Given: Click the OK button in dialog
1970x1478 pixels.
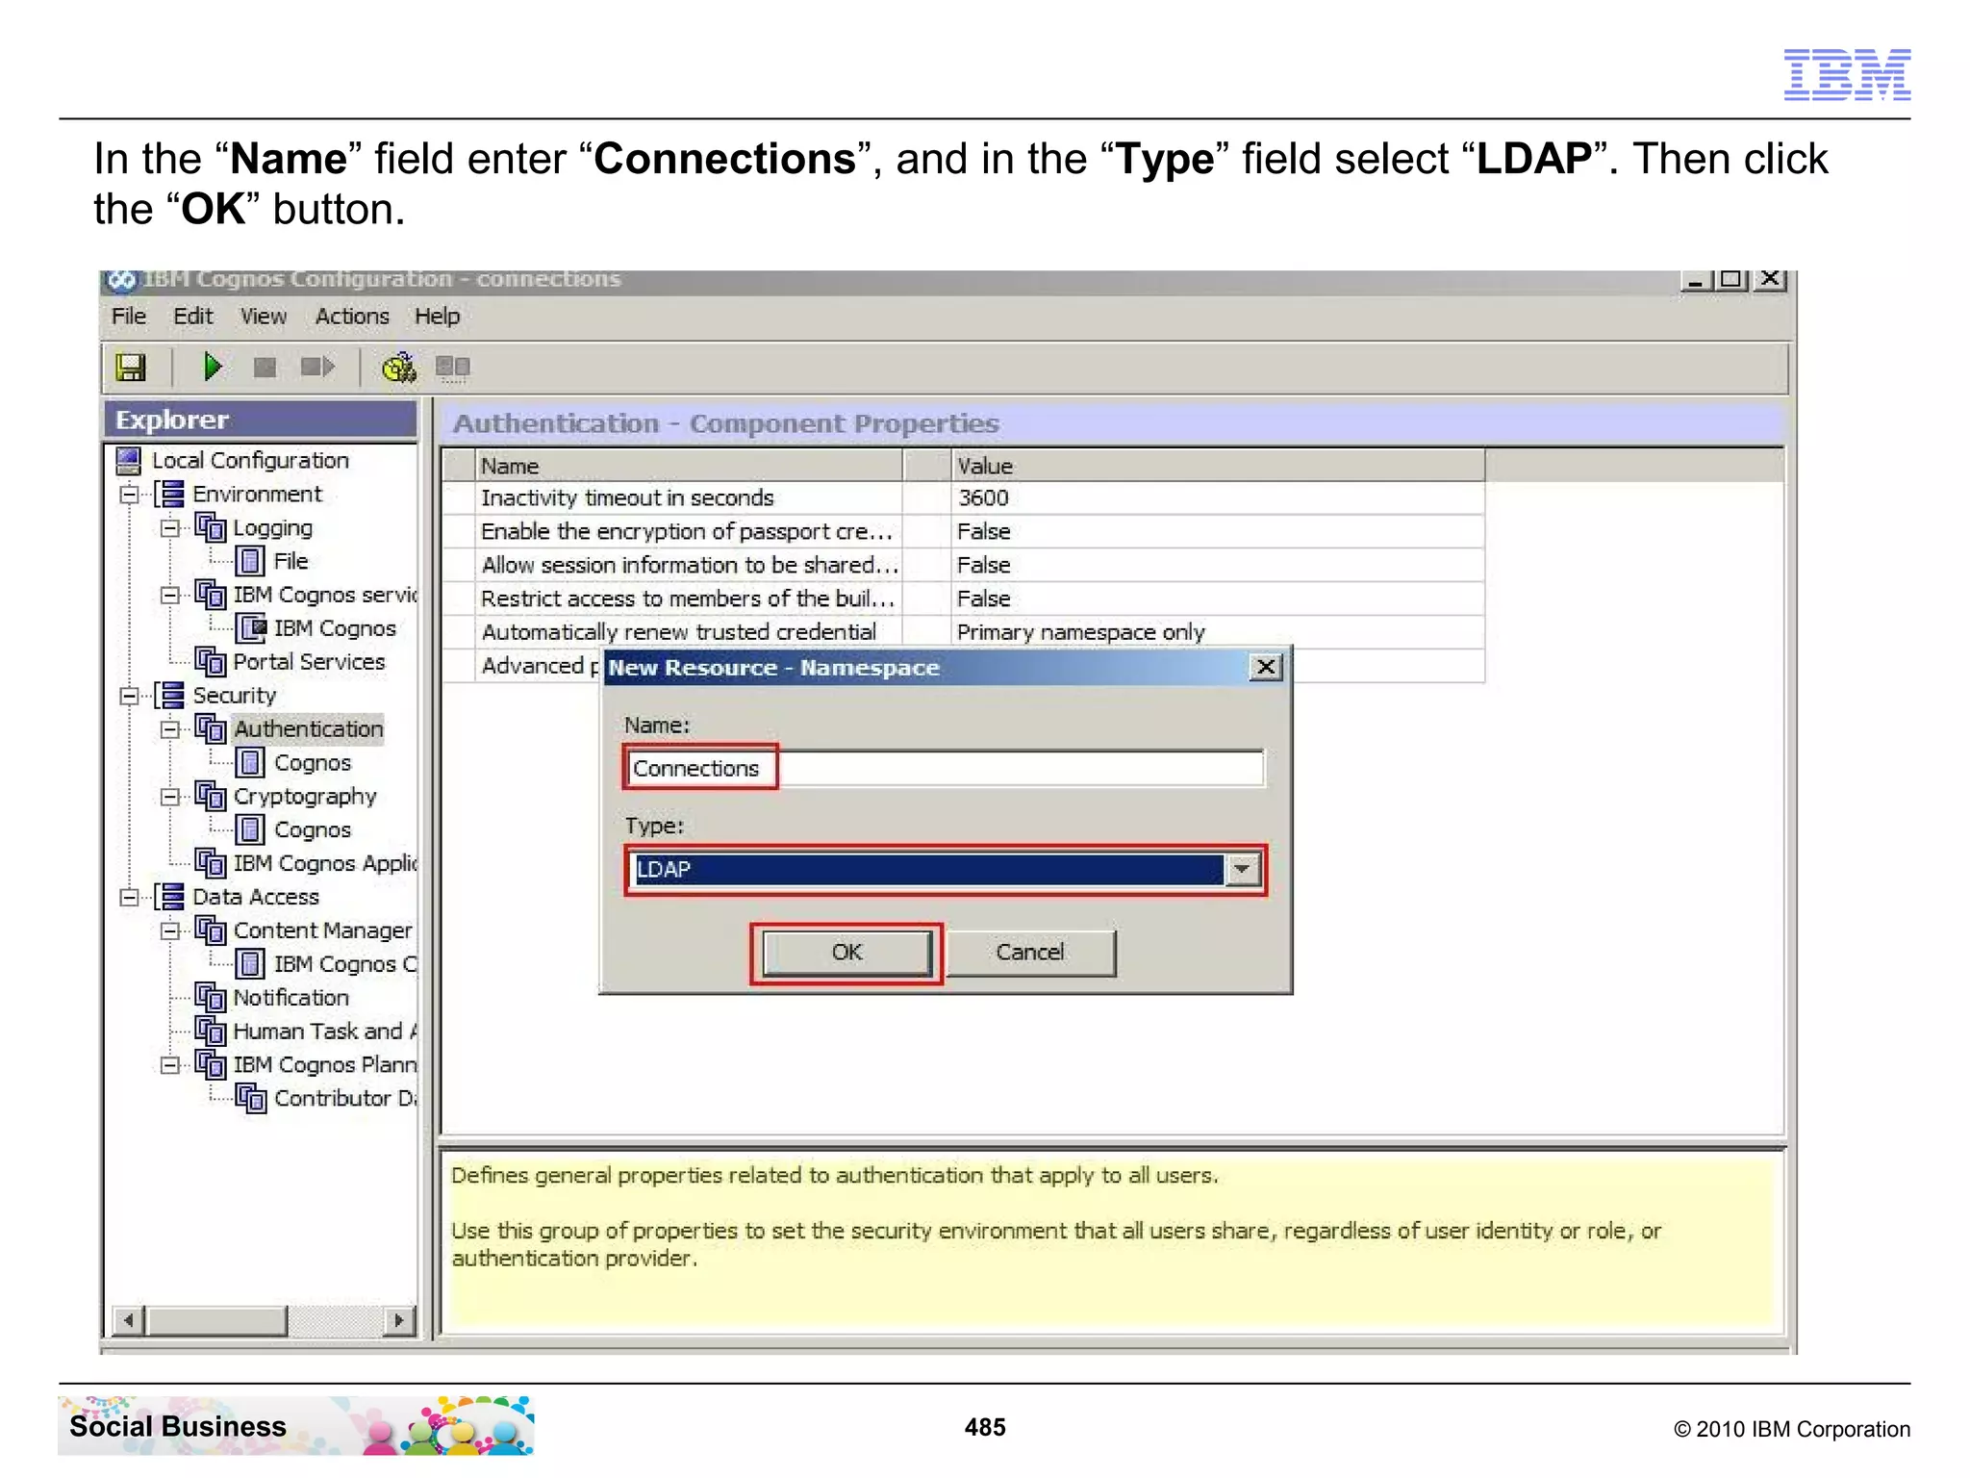Looking at the screenshot, I should pos(846,953).
